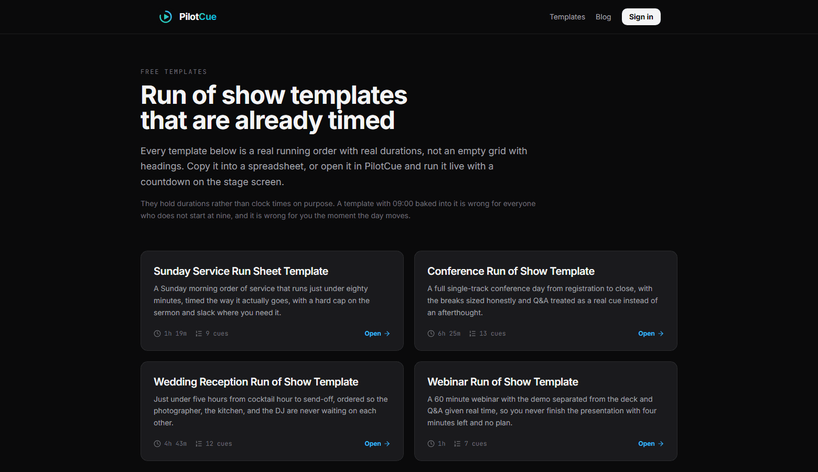Click clock icon beside 6h 25m
The height and width of the screenshot is (472, 818).
coord(431,334)
